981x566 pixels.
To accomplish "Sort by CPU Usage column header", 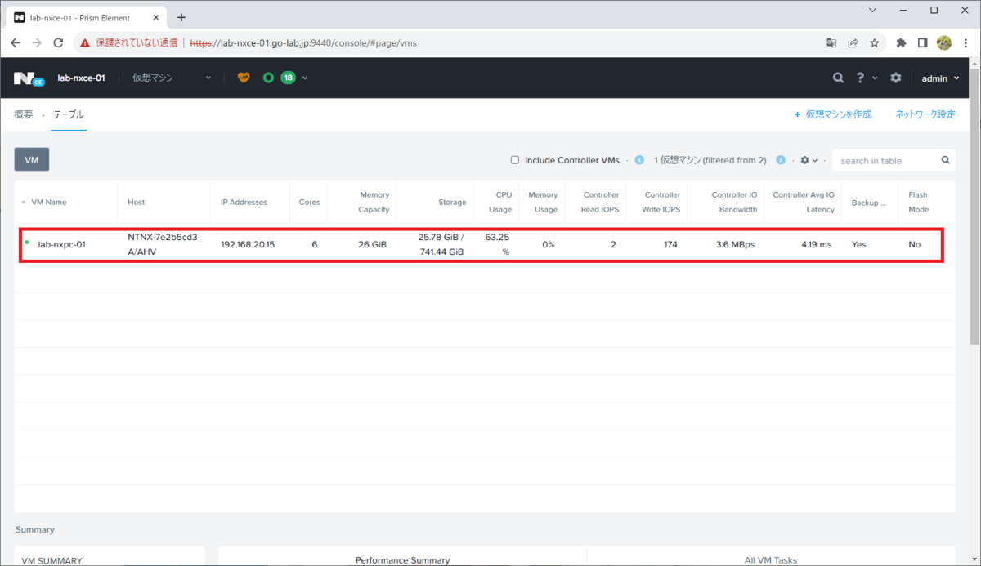I will click(x=500, y=202).
